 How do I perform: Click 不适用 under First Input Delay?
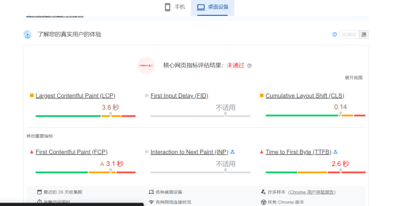click(x=226, y=108)
